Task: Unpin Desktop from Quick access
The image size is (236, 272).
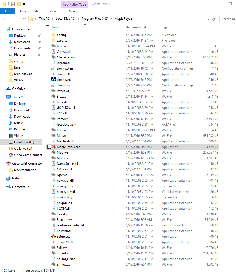Action: point(39,35)
